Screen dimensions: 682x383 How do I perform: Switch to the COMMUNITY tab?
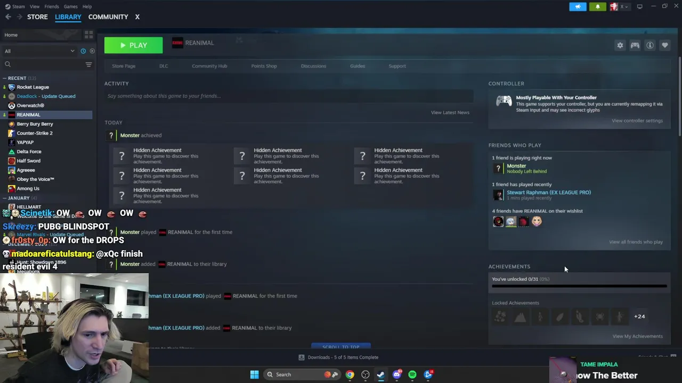click(x=108, y=17)
